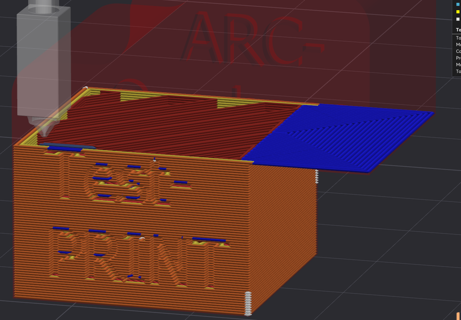Click white seam markers at bottom front corner

tap(248, 303)
